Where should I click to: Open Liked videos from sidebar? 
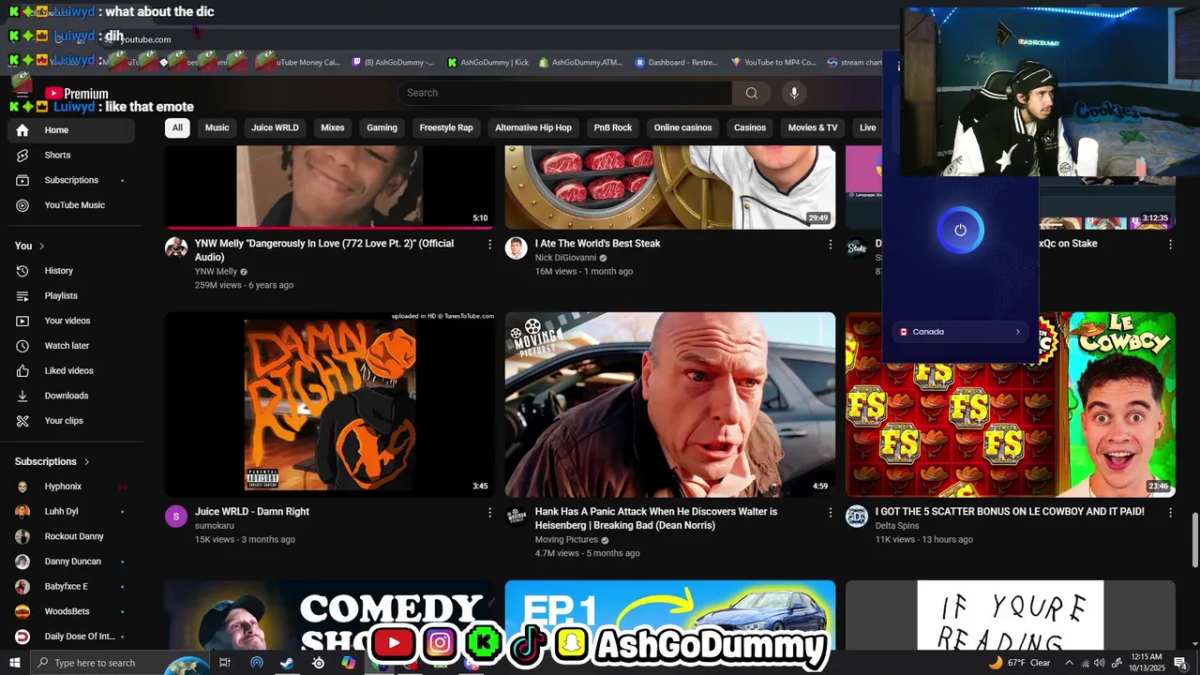click(x=67, y=371)
